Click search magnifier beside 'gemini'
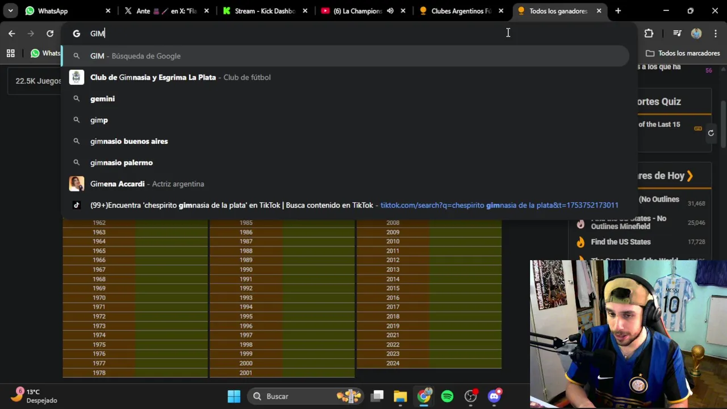The height and width of the screenshot is (409, 727). click(x=76, y=99)
